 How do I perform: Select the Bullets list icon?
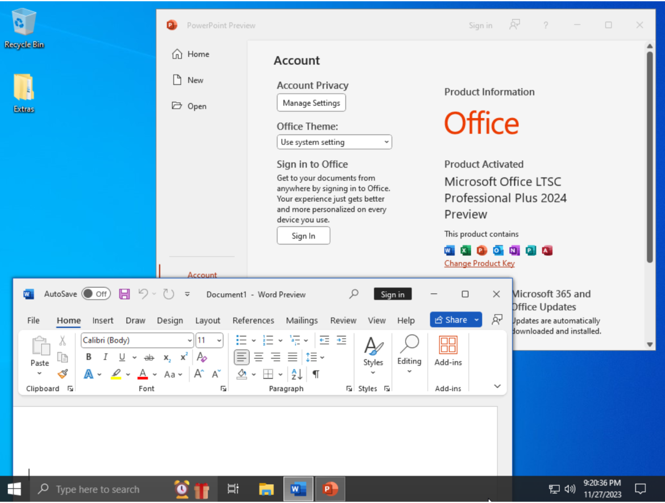[x=242, y=340]
